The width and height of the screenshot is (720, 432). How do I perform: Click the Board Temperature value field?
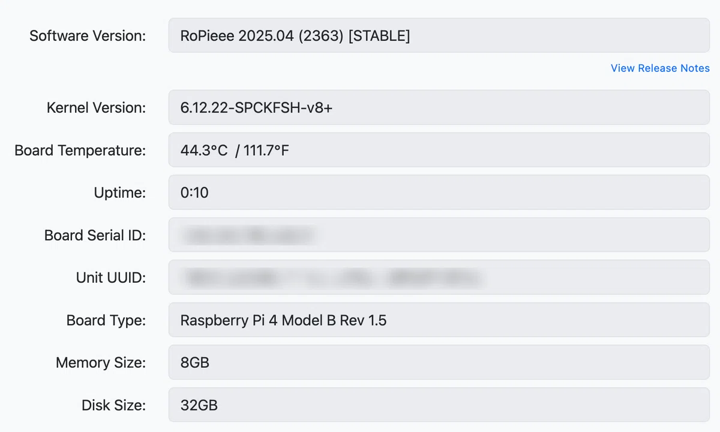tap(439, 150)
